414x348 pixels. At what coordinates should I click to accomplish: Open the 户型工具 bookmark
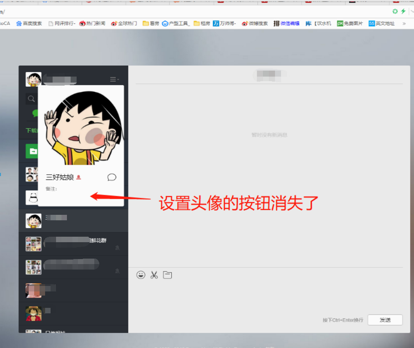[176, 24]
